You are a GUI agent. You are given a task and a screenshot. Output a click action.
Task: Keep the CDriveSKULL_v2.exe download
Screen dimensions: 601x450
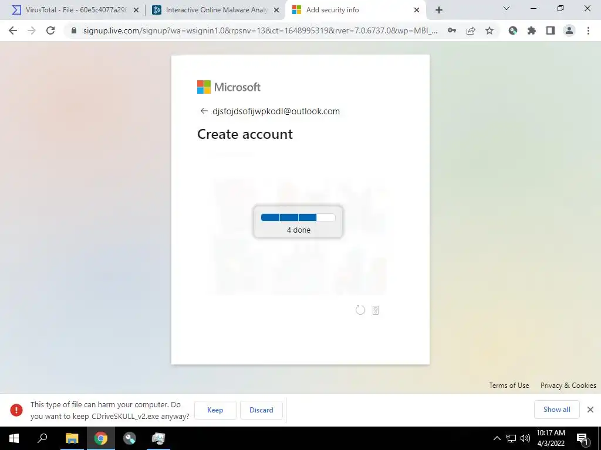tap(215, 410)
